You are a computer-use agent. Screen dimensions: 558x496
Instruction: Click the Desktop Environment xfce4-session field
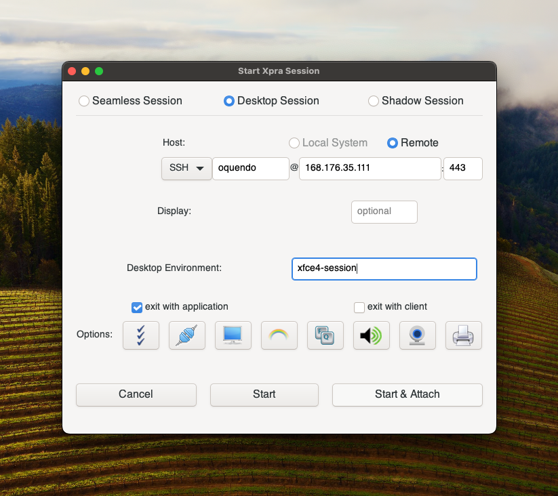tap(384, 269)
